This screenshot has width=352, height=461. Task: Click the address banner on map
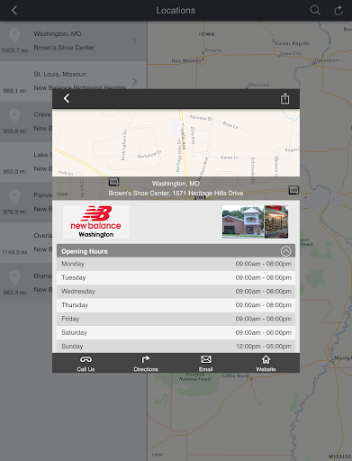click(176, 188)
